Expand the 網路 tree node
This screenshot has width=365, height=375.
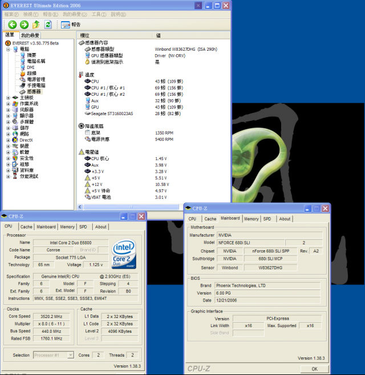[8, 134]
